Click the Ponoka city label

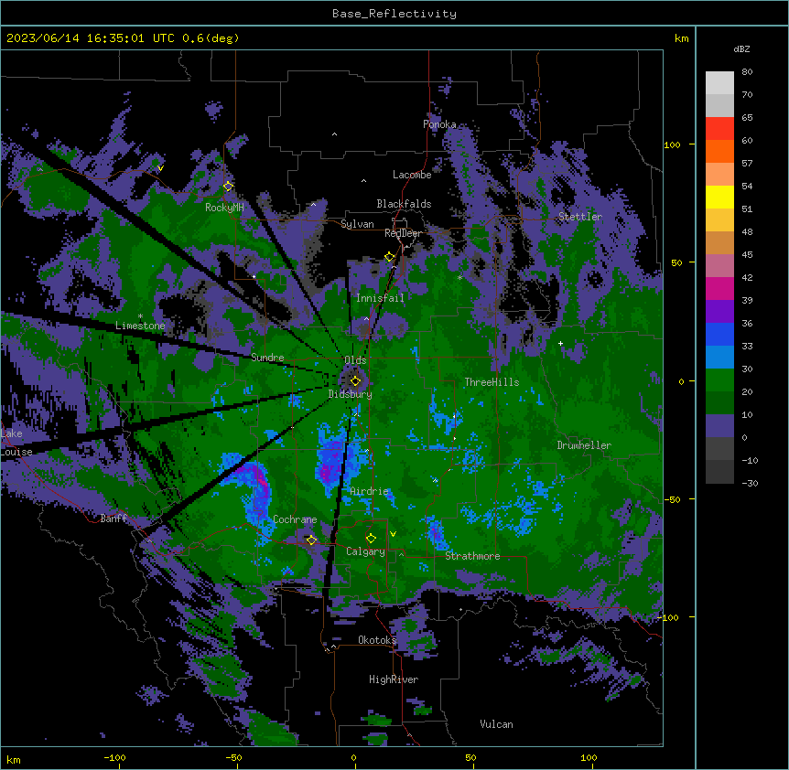pos(439,124)
